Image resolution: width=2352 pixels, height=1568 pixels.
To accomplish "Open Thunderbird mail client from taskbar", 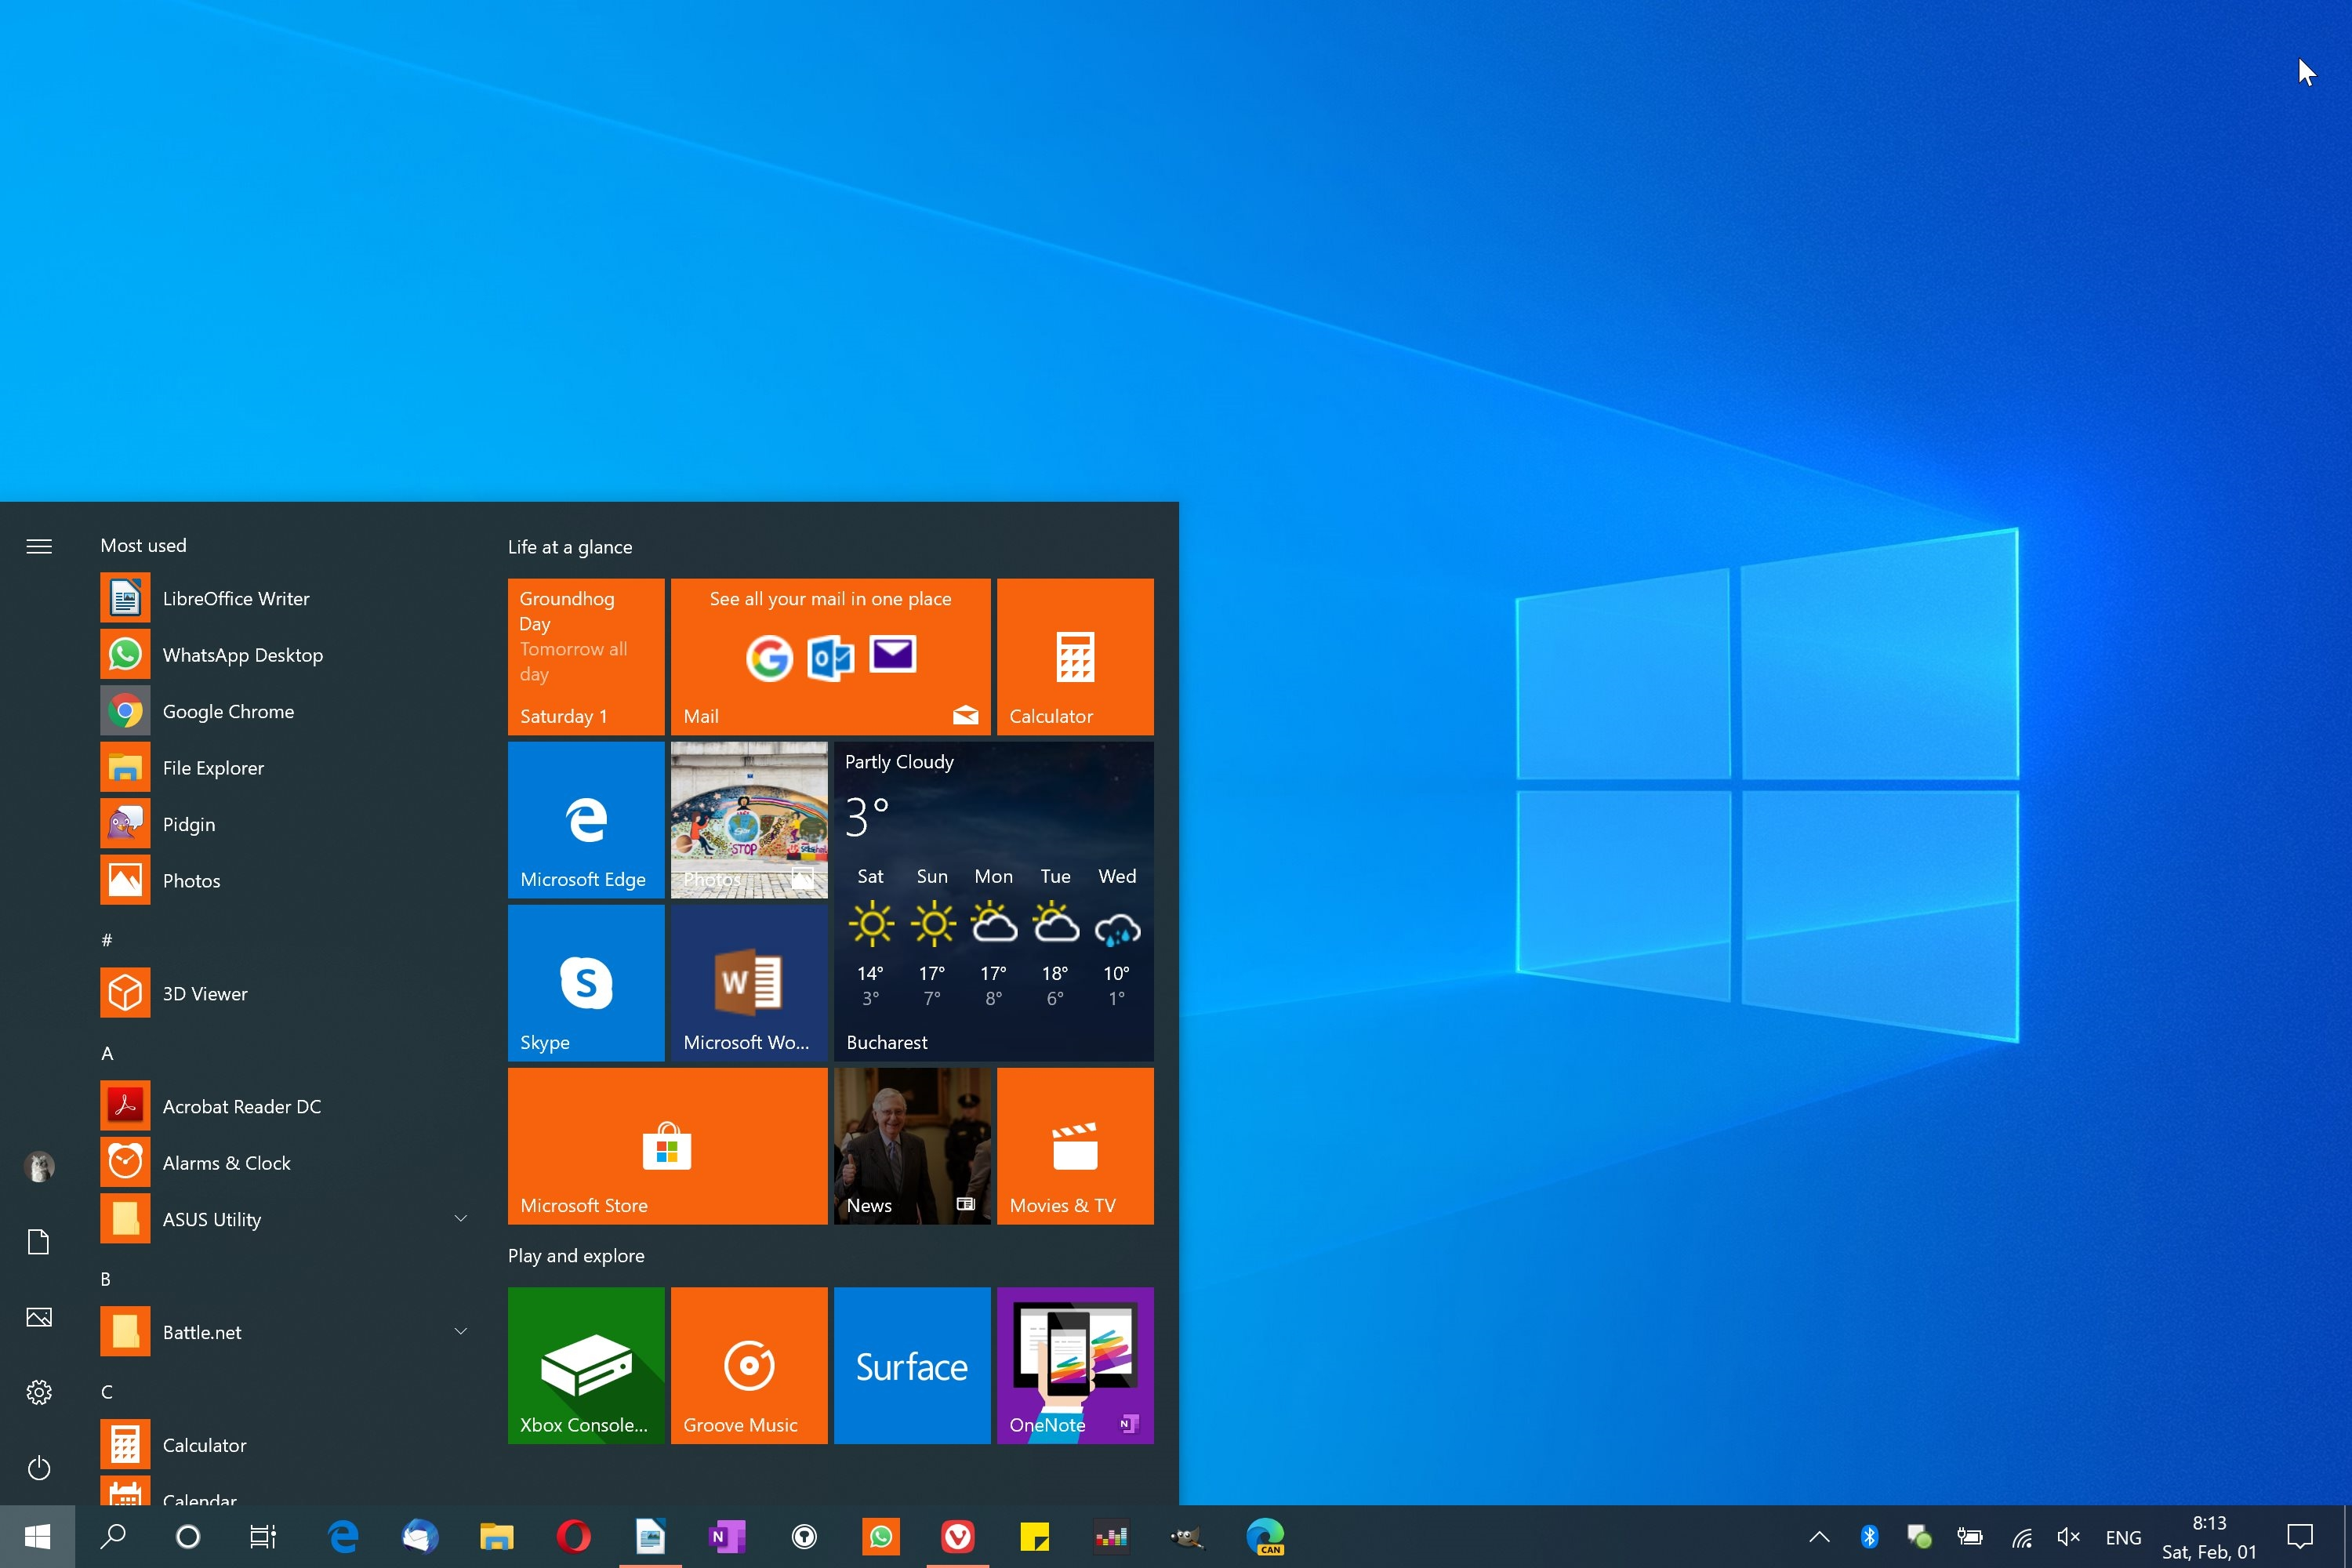I will coord(419,1537).
